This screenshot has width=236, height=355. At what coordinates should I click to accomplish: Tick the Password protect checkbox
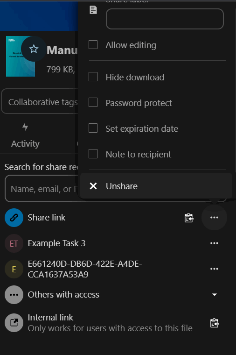(x=93, y=102)
